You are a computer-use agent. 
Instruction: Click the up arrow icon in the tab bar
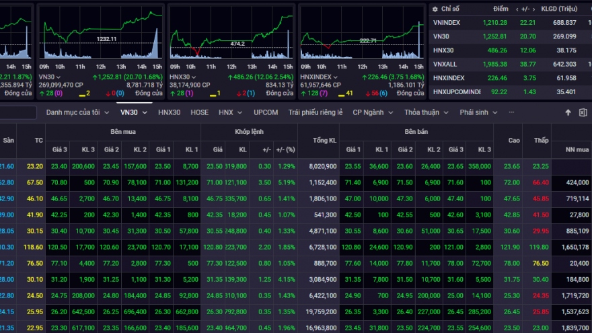pyautogui.click(x=568, y=112)
